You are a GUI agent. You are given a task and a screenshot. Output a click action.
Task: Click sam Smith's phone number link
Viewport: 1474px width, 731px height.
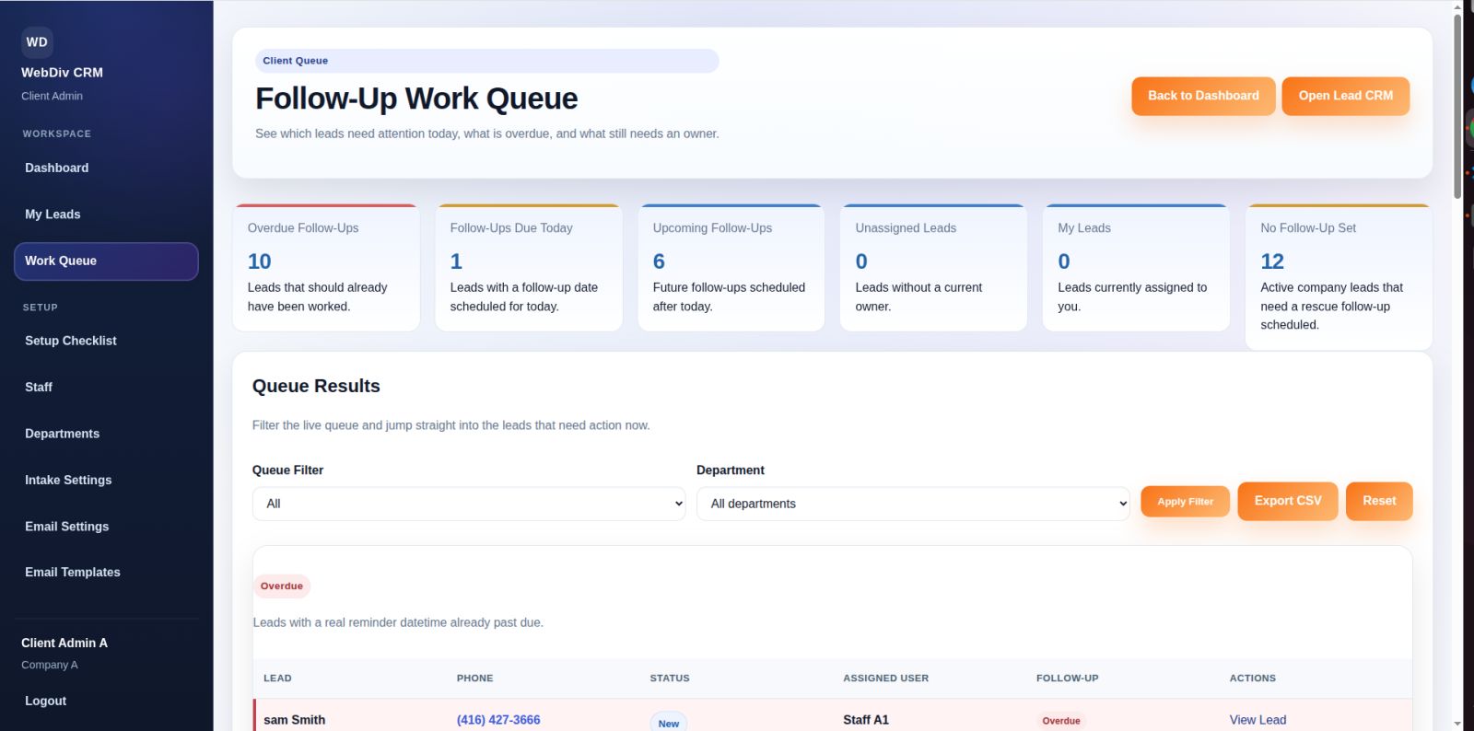click(x=498, y=720)
